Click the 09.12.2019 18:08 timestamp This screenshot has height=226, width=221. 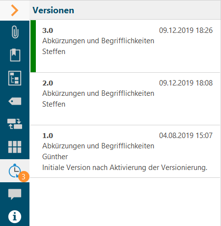[186, 83]
